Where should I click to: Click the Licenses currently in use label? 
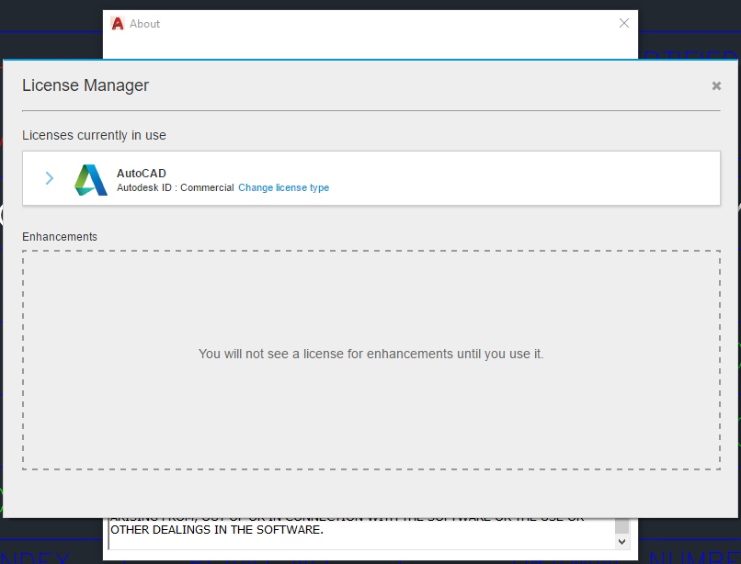point(94,135)
